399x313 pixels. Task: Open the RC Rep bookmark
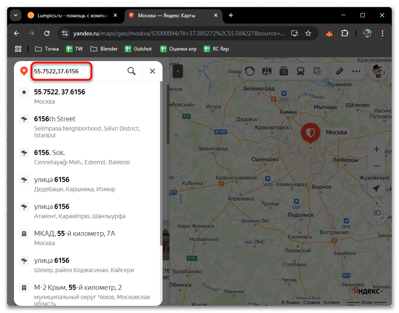[x=216, y=49]
